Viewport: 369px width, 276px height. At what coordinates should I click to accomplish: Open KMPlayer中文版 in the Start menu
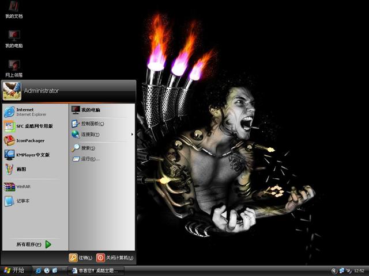click(32, 155)
